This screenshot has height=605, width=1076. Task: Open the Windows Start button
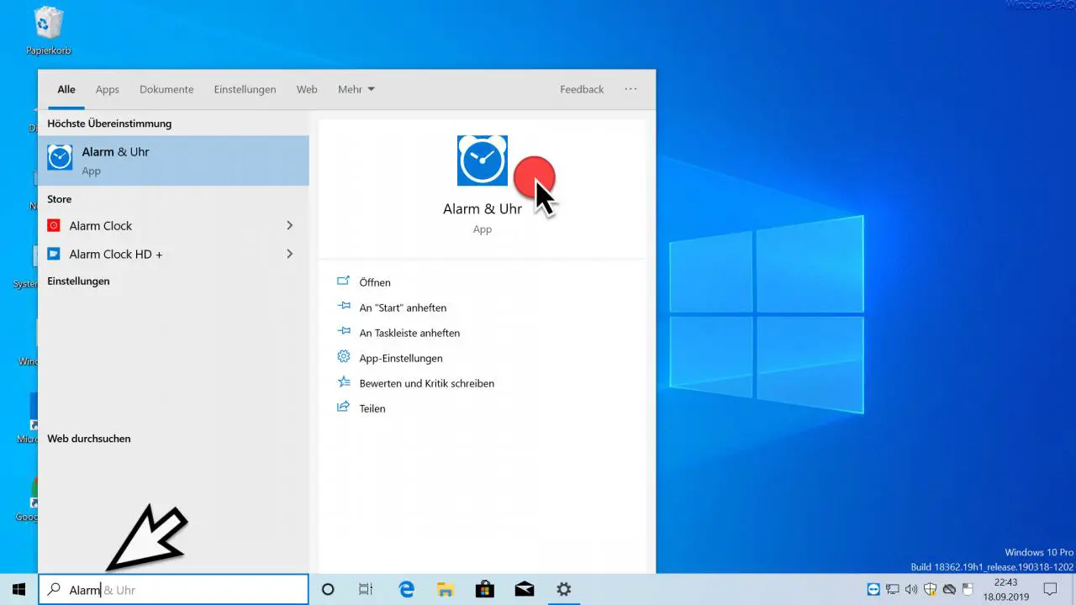point(18,590)
